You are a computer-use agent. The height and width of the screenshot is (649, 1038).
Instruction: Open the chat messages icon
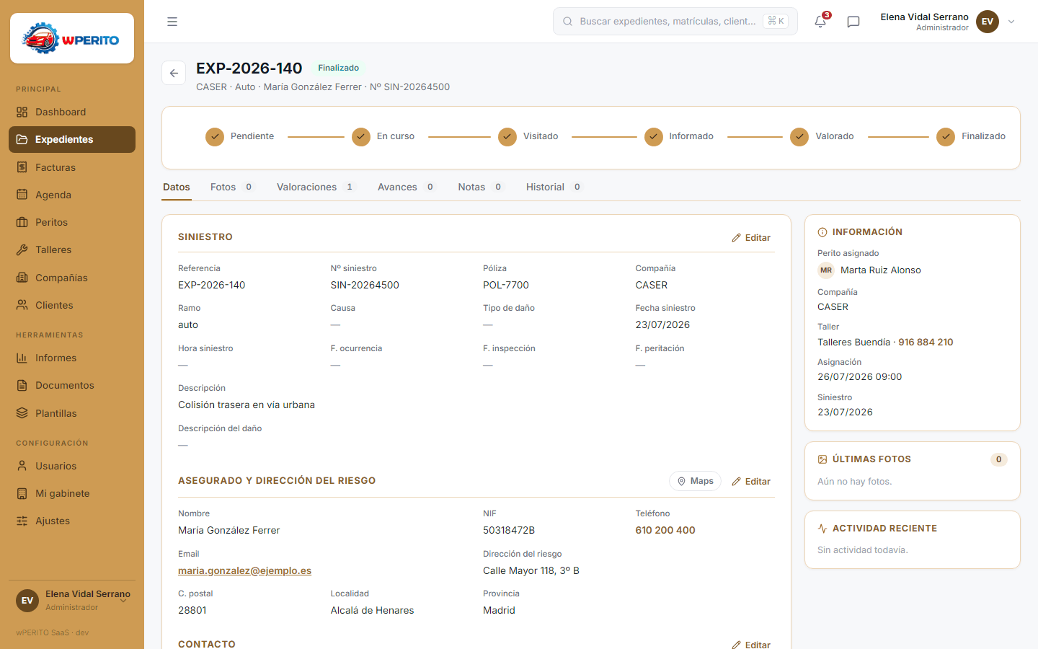853,22
